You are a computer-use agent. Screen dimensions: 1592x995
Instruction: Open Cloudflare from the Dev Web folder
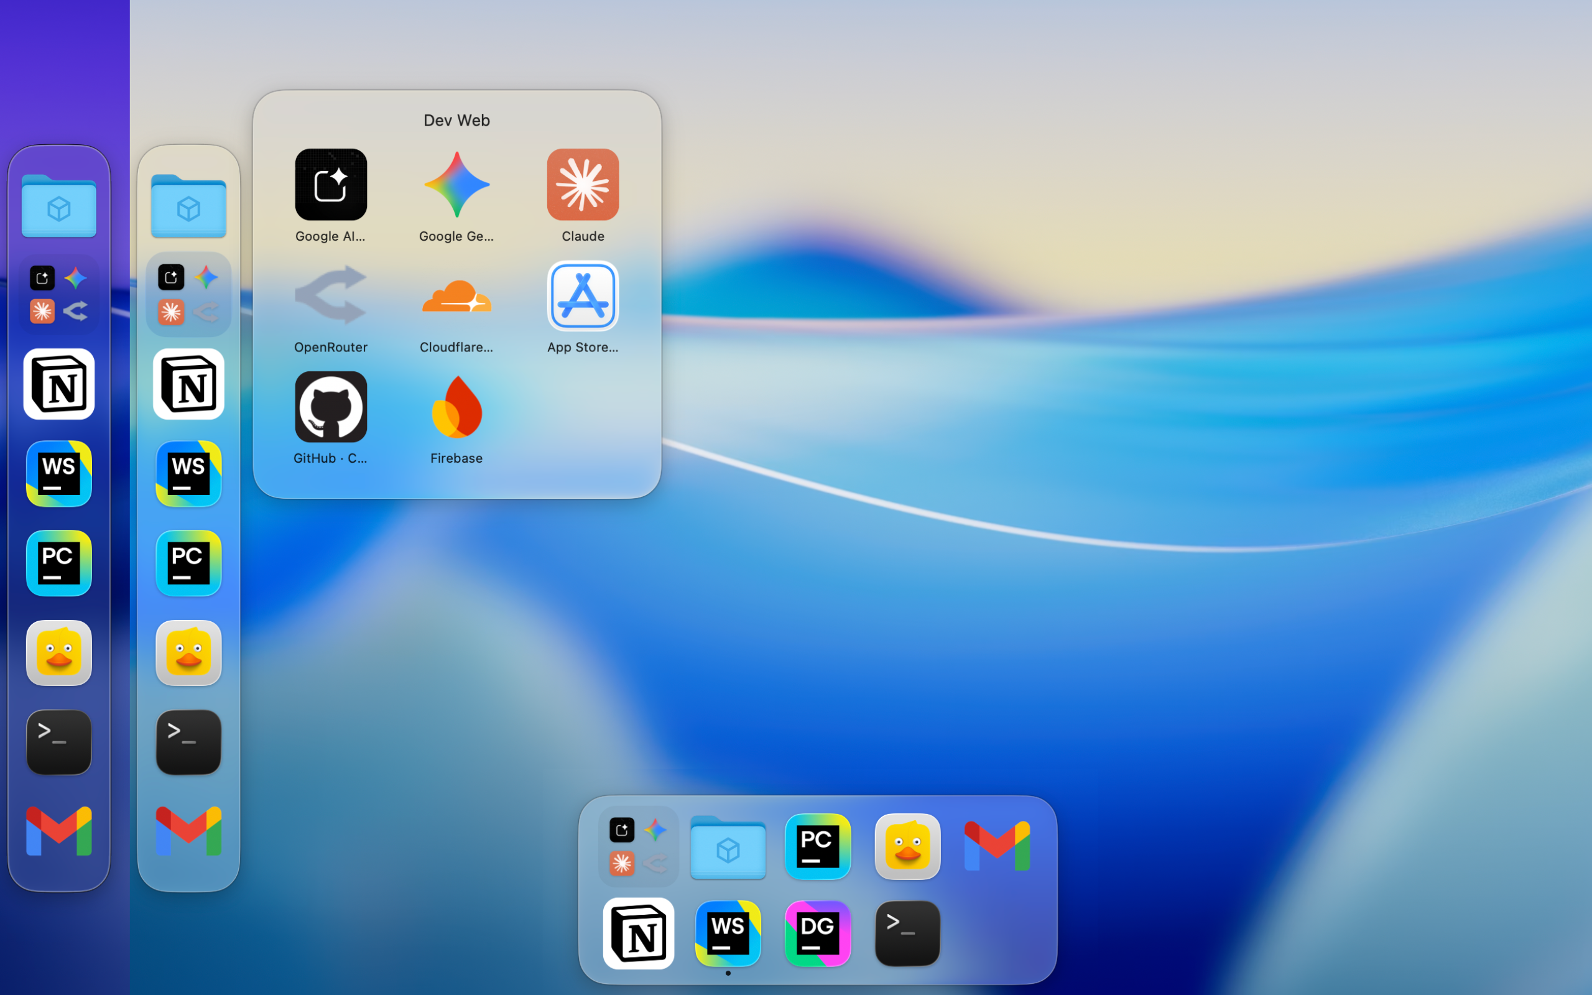[x=456, y=295]
